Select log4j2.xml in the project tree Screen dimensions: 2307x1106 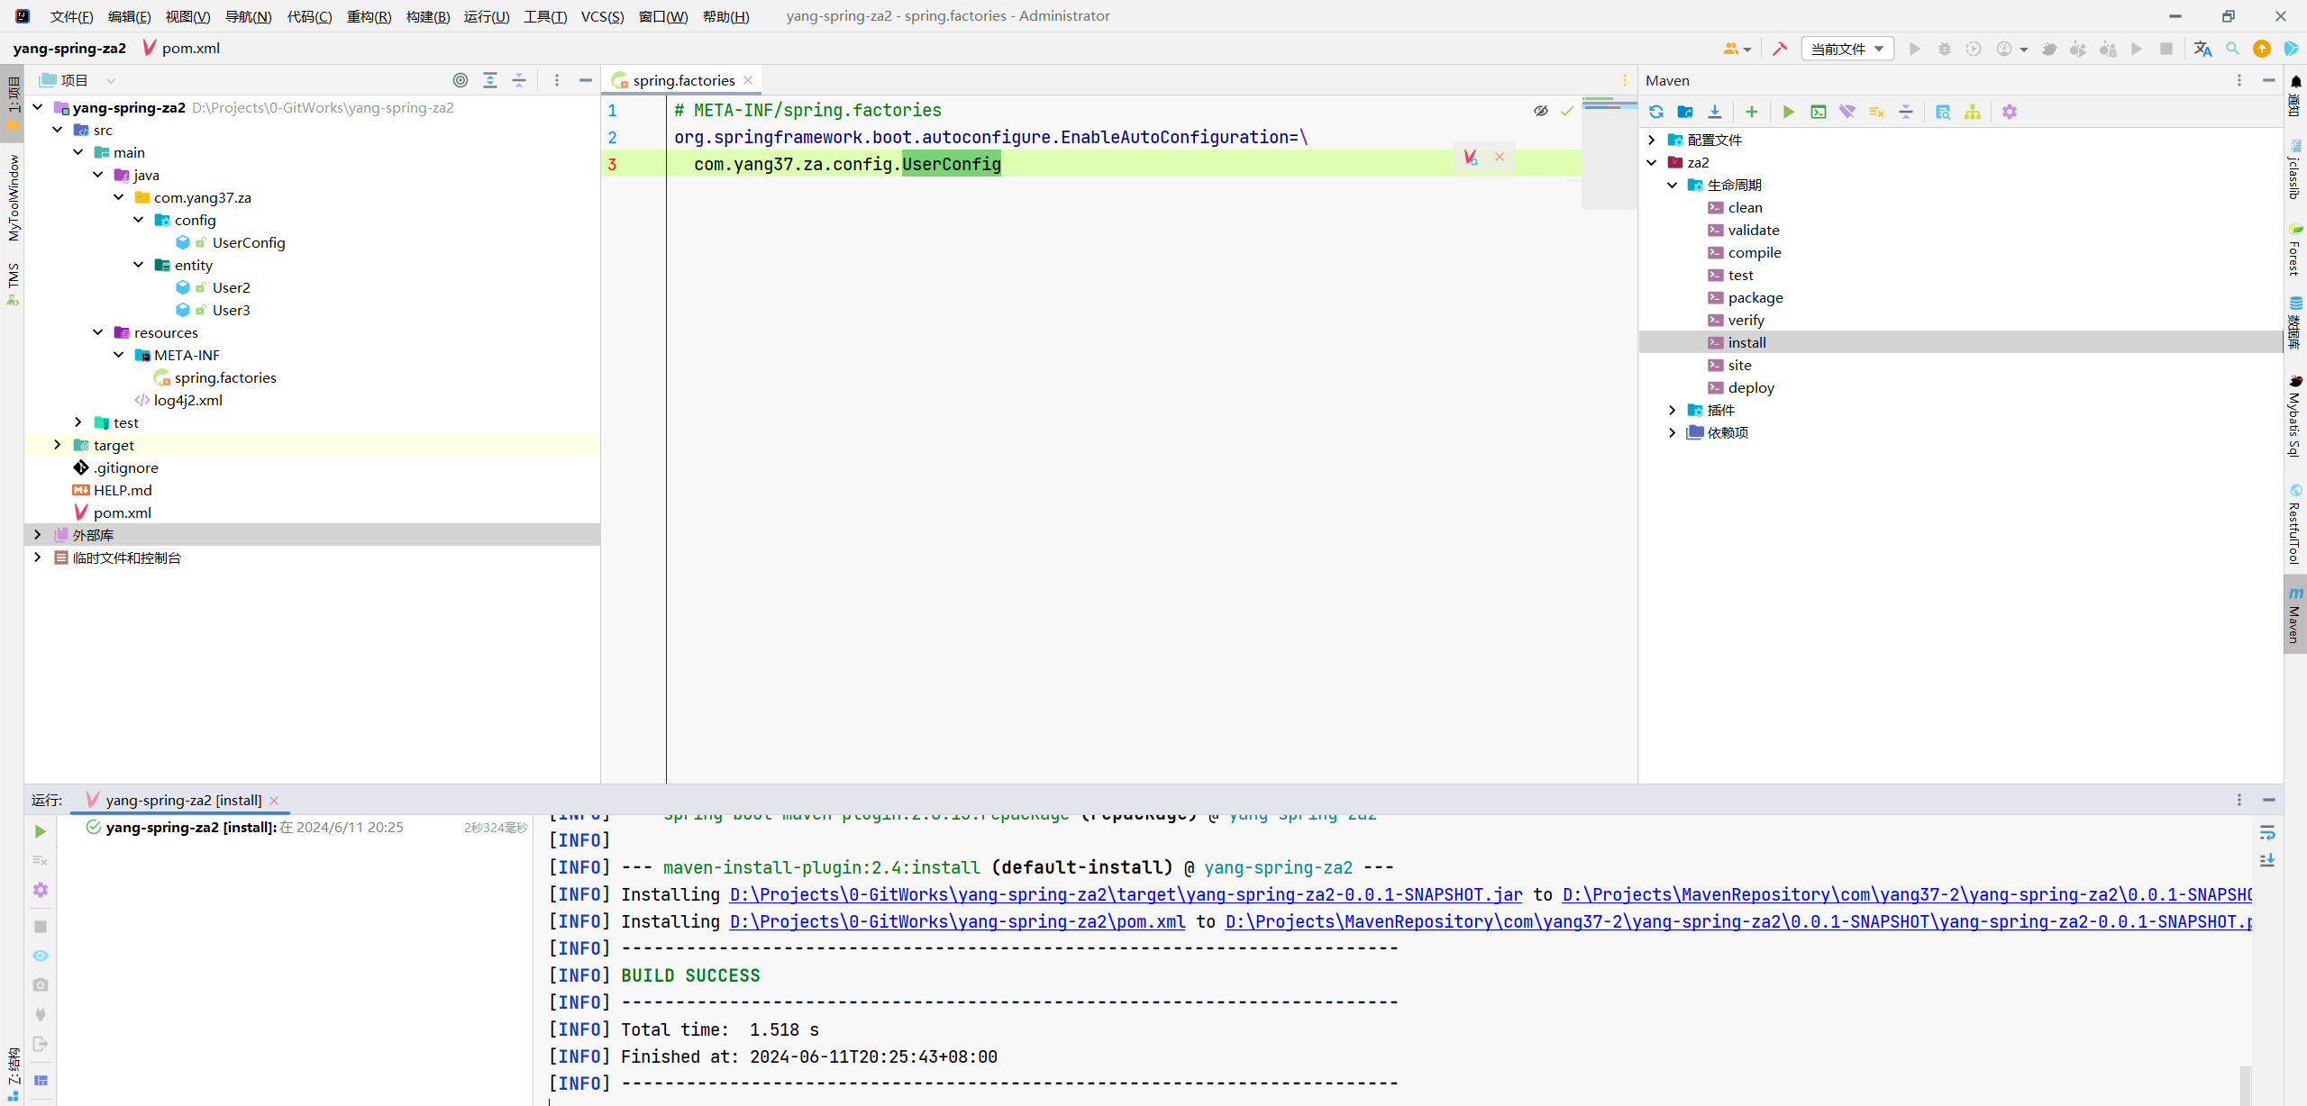(187, 400)
